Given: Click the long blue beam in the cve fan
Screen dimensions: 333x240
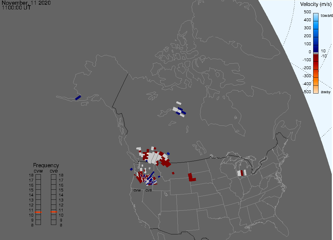Looking at the screenshot, I should pos(151,175).
